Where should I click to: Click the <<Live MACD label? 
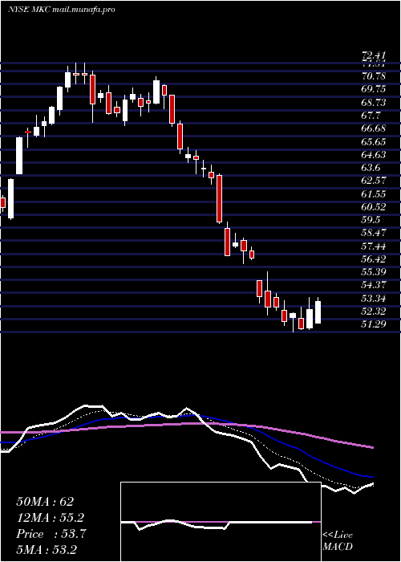pos(338,541)
